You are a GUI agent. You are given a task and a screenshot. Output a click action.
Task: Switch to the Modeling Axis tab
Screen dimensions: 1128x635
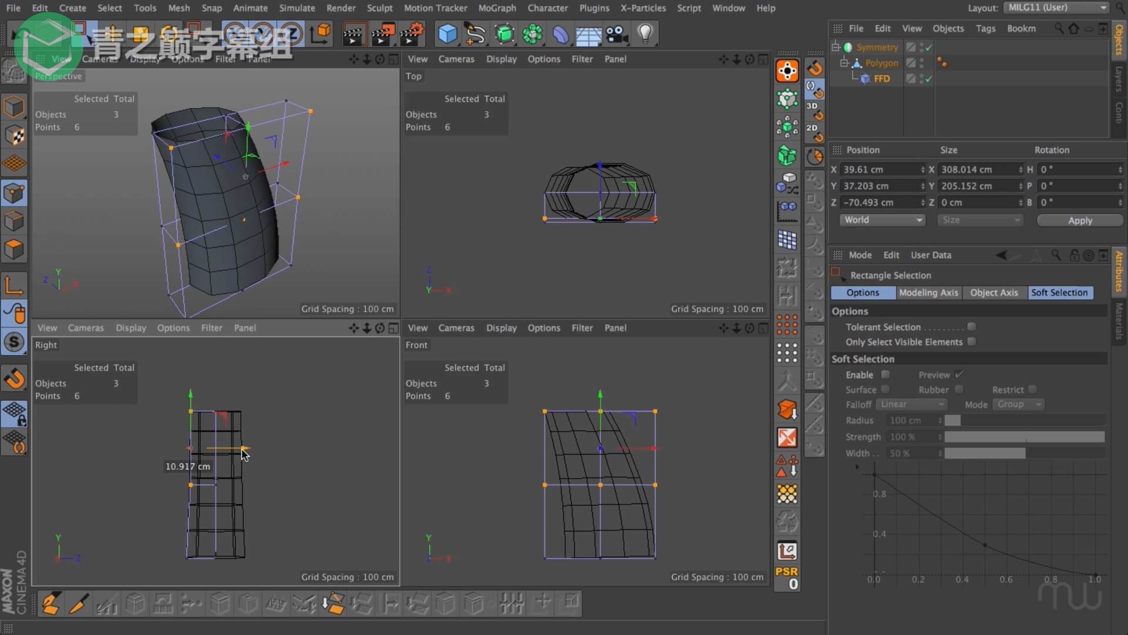tap(928, 293)
